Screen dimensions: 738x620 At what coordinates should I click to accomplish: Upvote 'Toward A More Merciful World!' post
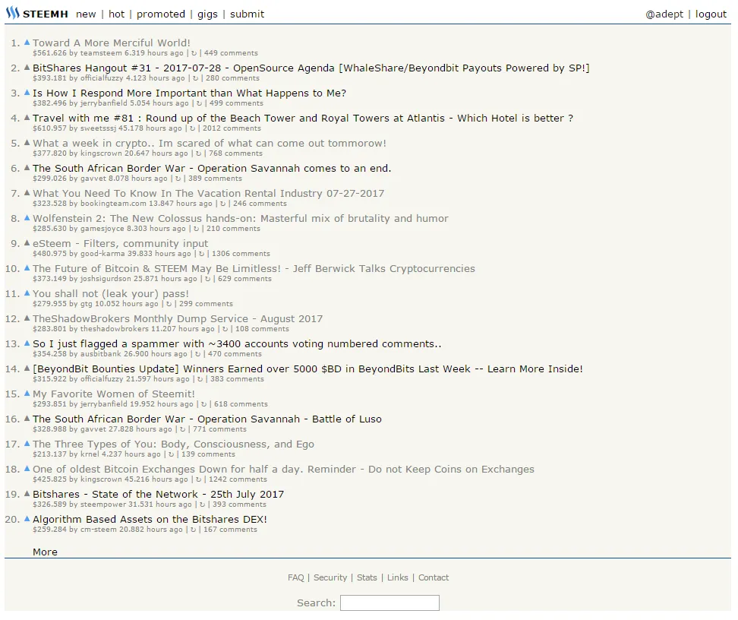(27, 43)
